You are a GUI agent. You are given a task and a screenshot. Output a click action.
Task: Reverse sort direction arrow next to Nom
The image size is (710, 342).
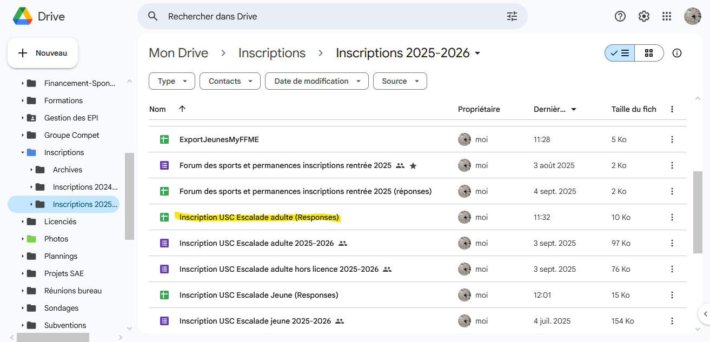click(x=182, y=109)
